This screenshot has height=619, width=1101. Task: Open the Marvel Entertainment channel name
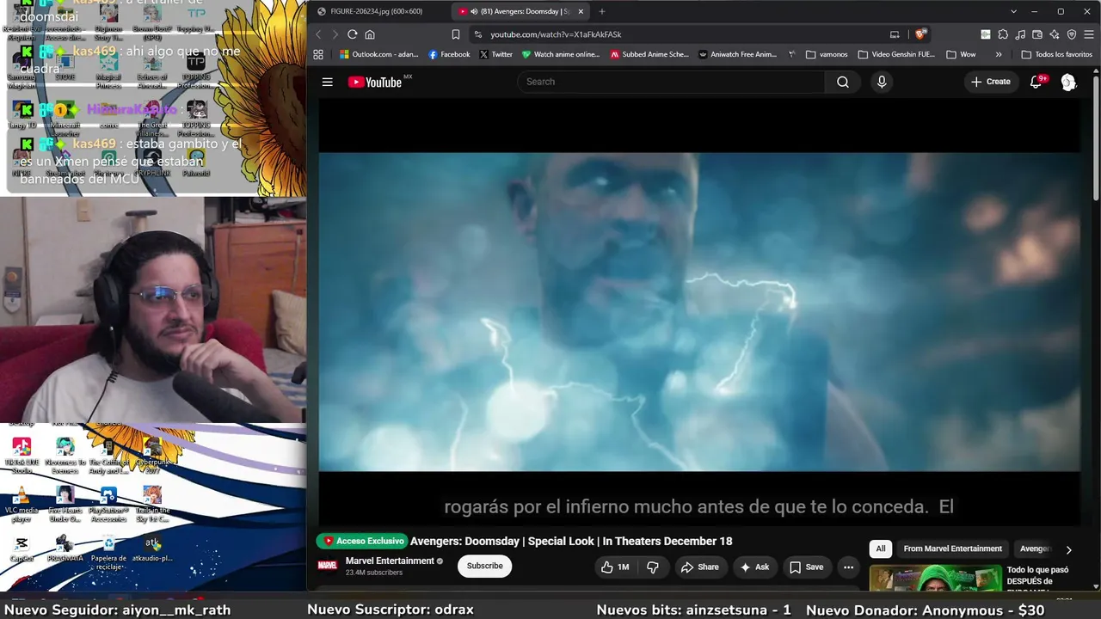click(x=390, y=561)
